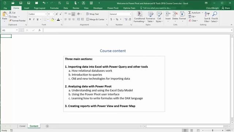Image resolution: width=234 pixels, height=132 pixels.
Task: Click the Orientation text angle icon
Action: tap(79, 14)
